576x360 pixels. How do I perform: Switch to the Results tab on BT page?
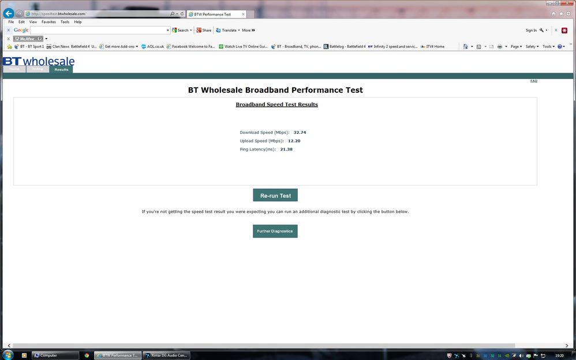tap(61, 69)
